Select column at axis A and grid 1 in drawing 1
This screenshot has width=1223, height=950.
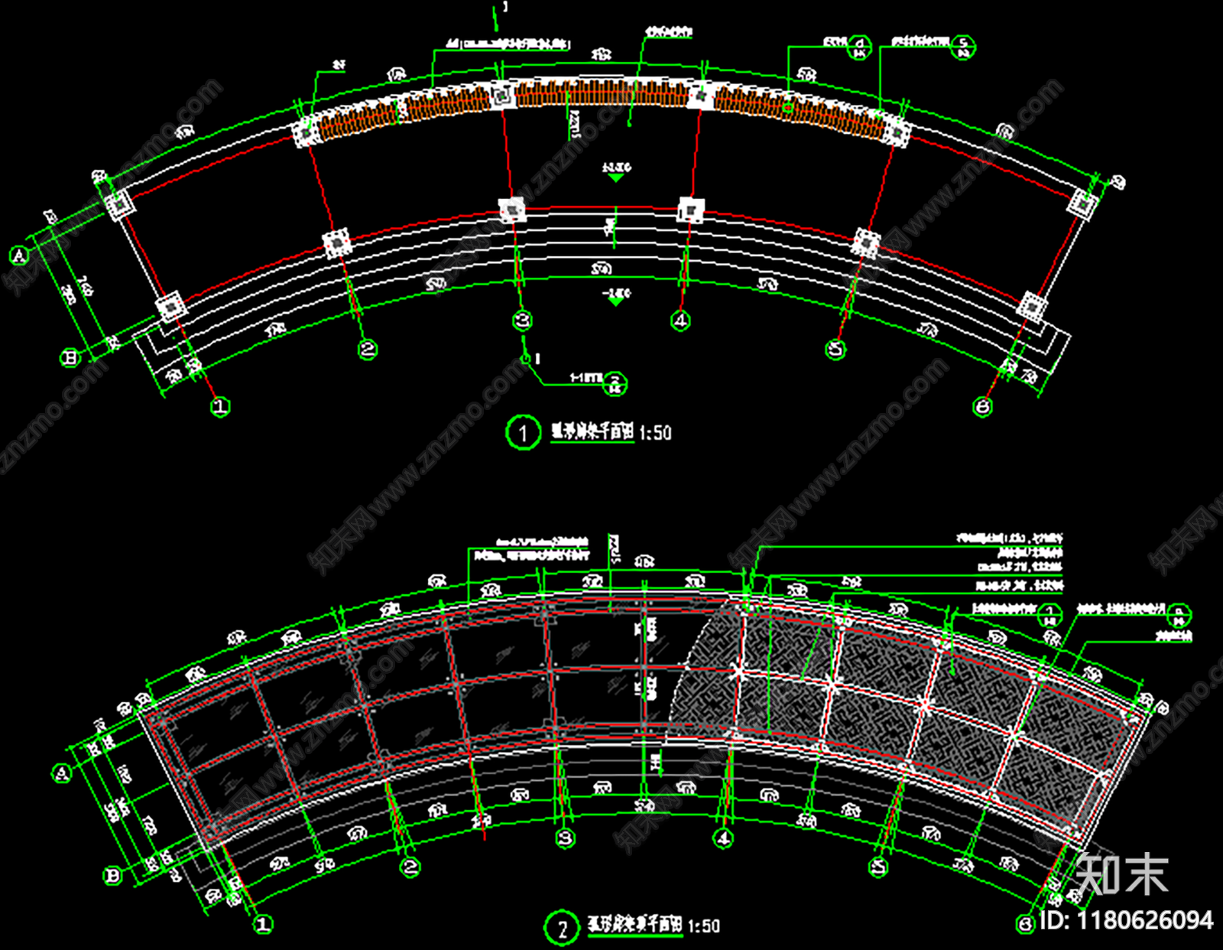tap(119, 204)
